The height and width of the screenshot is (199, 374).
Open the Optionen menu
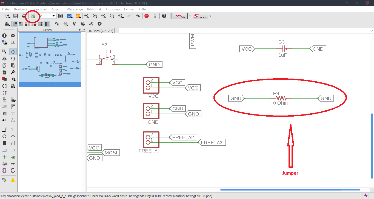pyautogui.click(x=113, y=9)
